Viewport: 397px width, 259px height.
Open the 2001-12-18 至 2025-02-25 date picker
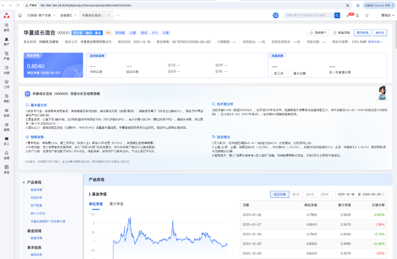[361, 194]
